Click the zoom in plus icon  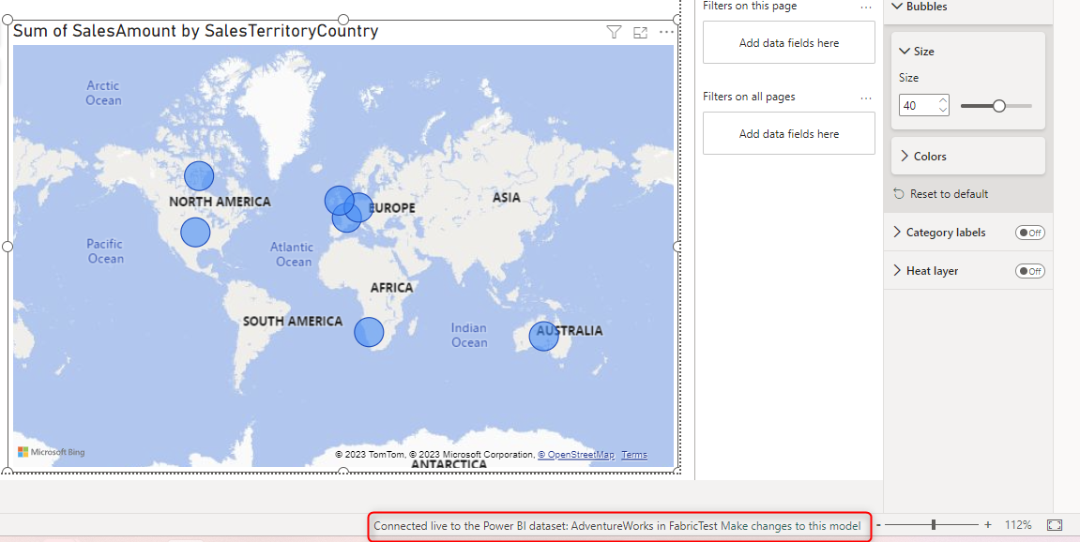[x=987, y=525]
